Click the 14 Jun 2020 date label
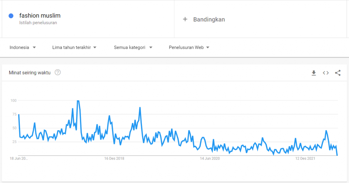349x183 pixels. click(210, 159)
